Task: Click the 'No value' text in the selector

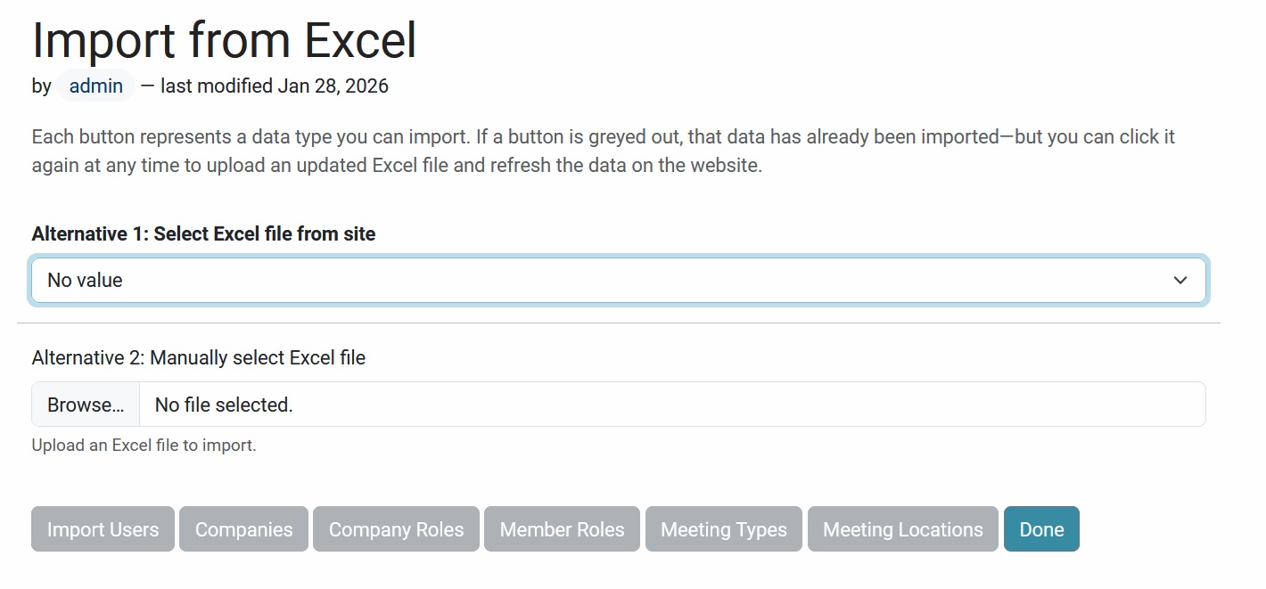Action: [85, 280]
